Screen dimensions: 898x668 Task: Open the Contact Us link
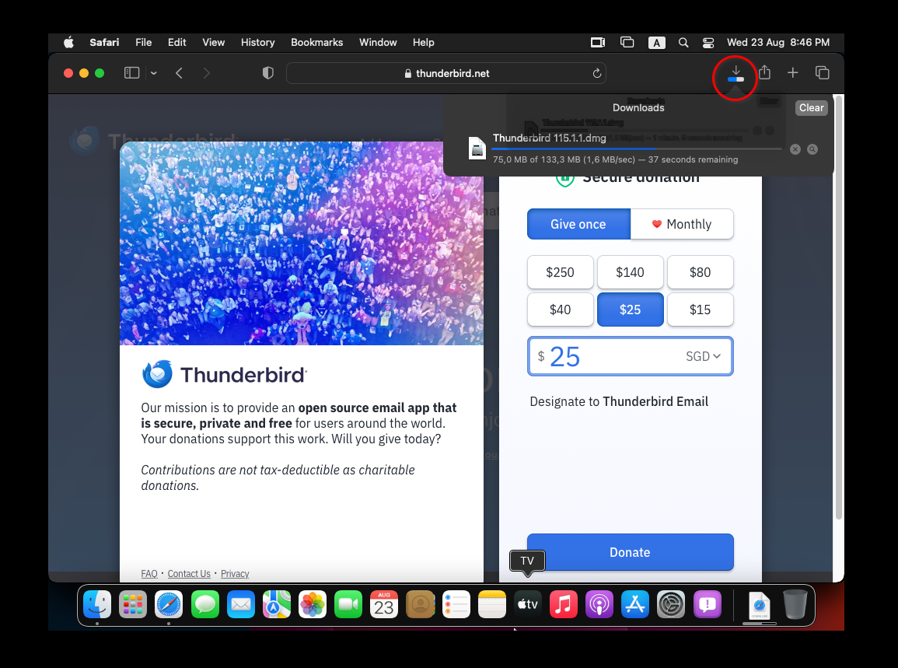tap(189, 573)
